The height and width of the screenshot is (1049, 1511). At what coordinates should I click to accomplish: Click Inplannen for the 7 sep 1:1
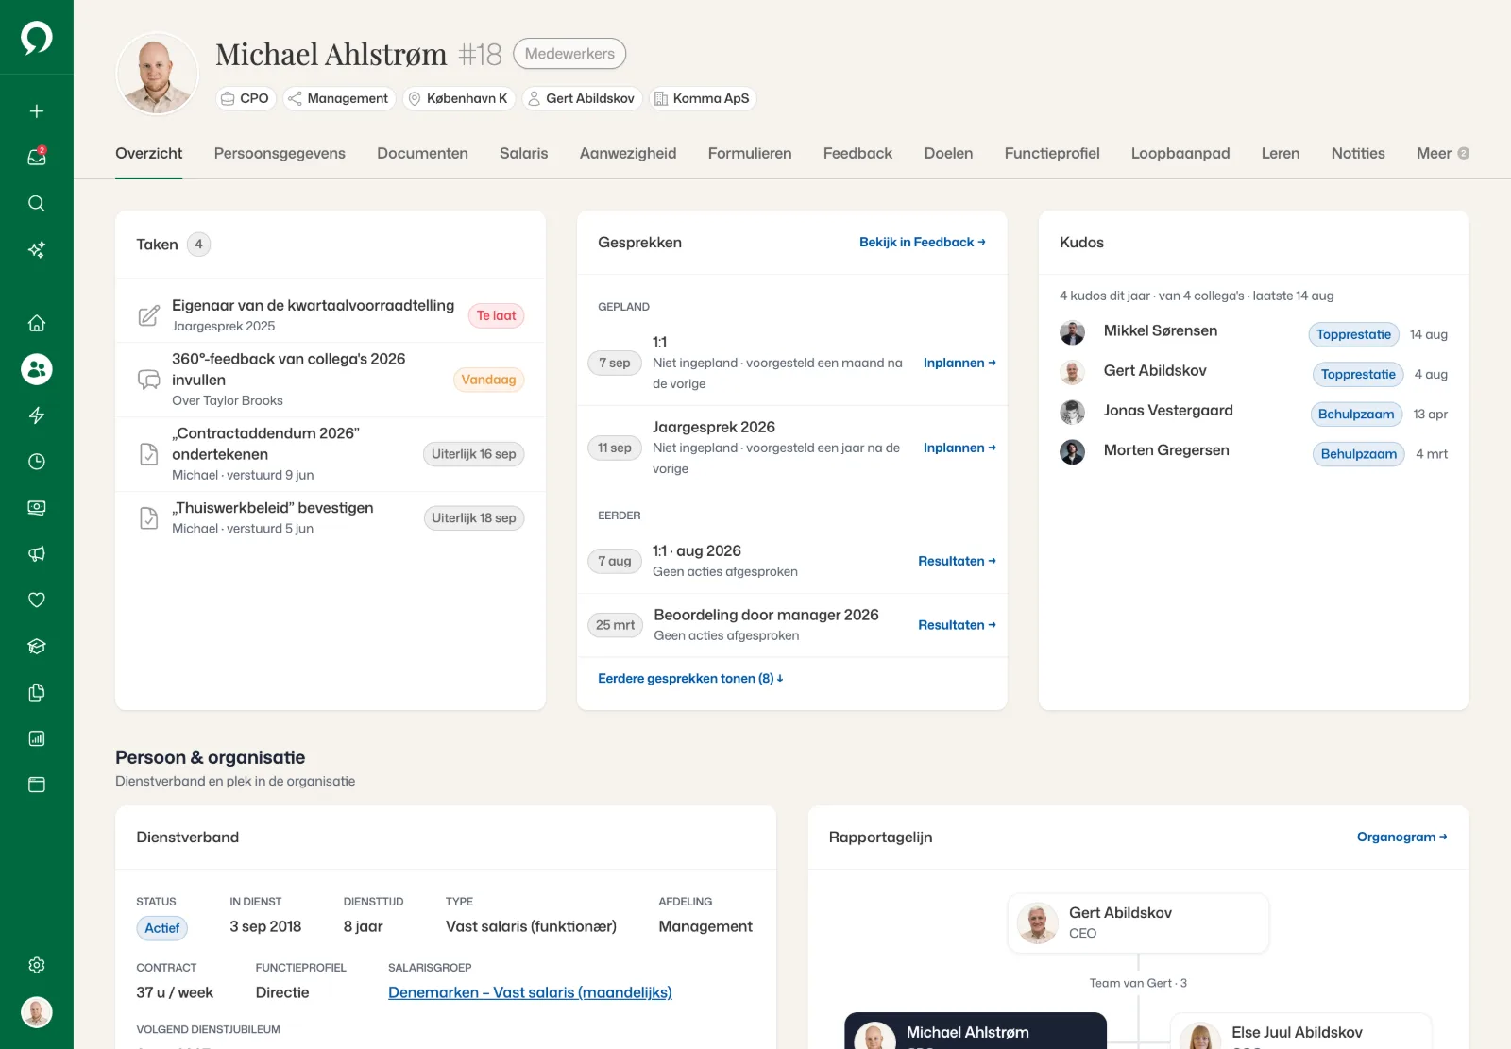pyautogui.click(x=959, y=364)
